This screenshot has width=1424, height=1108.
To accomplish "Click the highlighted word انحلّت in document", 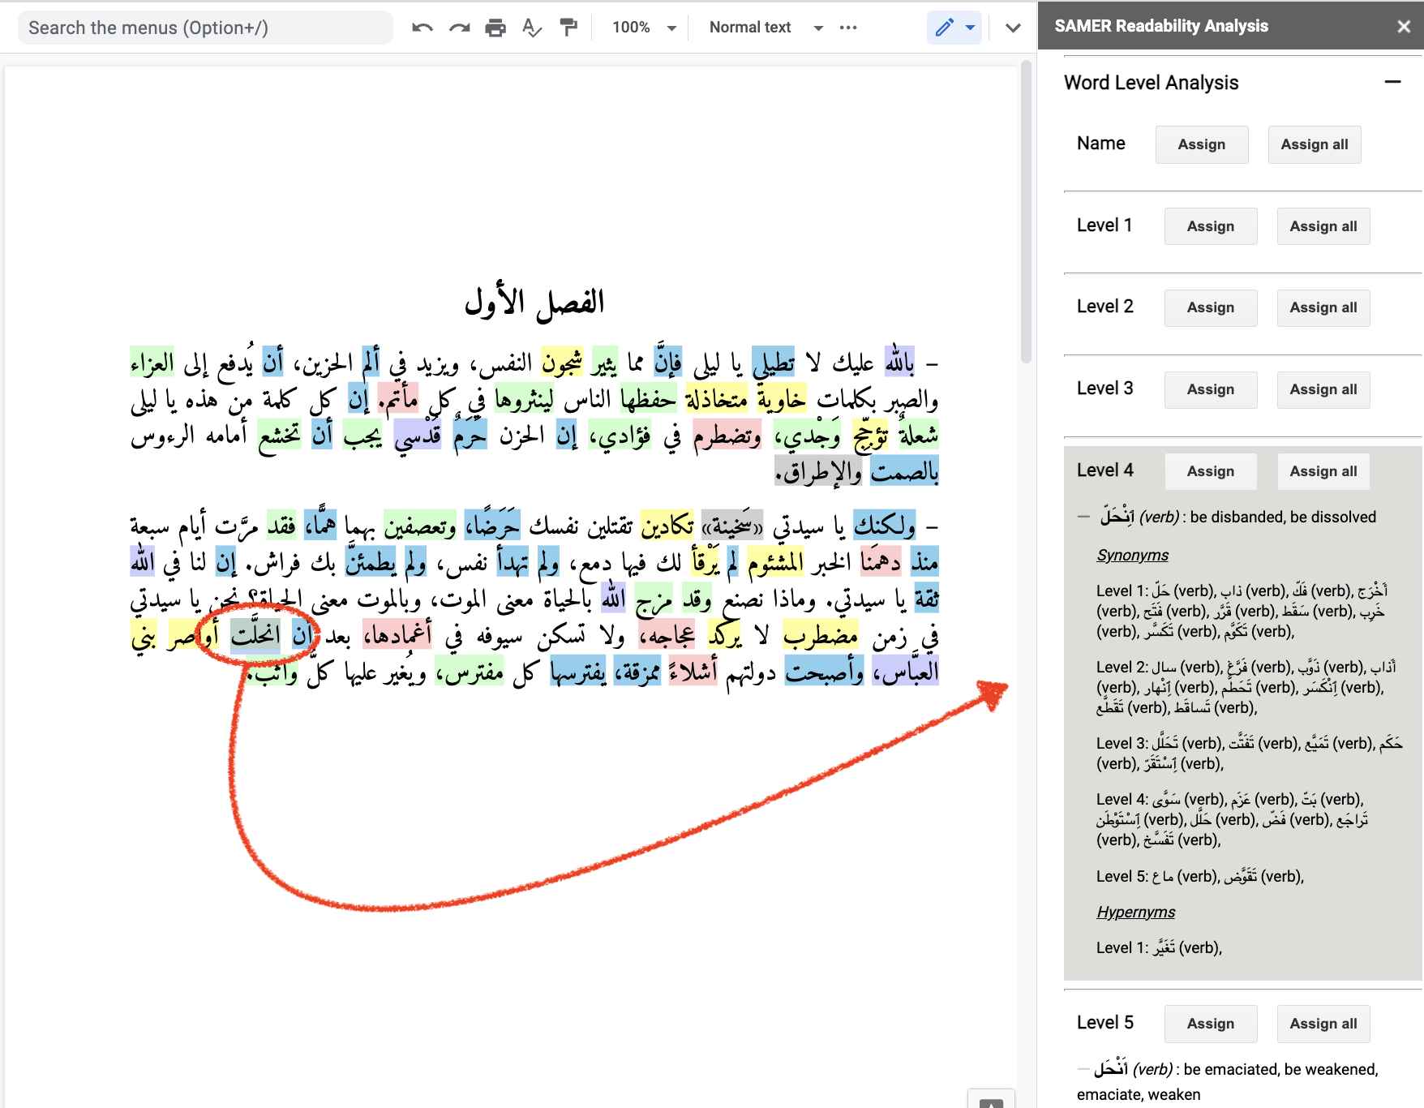I will pyautogui.click(x=255, y=634).
